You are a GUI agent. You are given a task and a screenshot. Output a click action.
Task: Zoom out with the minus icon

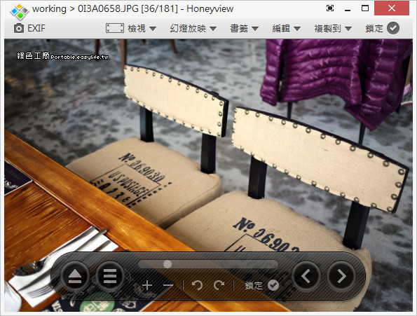click(x=168, y=285)
